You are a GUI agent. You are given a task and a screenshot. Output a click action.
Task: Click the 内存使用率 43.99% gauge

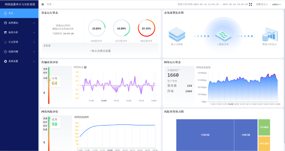pos(122,28)
